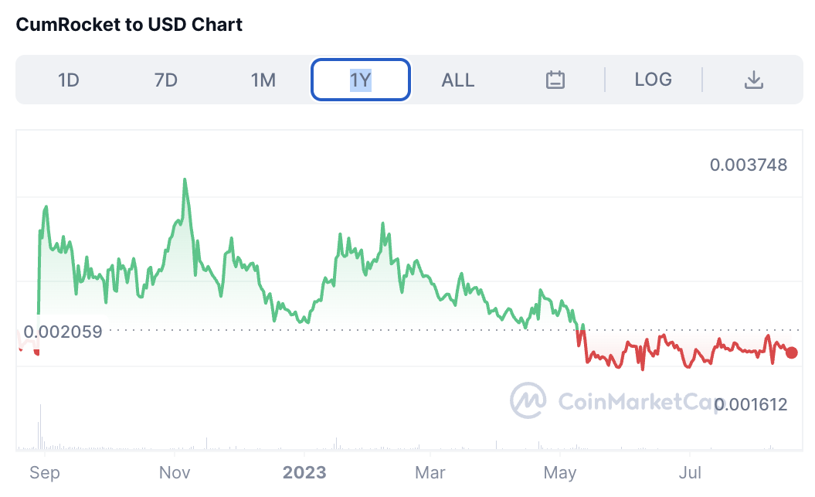Show the 1M price range
815x497 pixels.
(x=263, y=80)
